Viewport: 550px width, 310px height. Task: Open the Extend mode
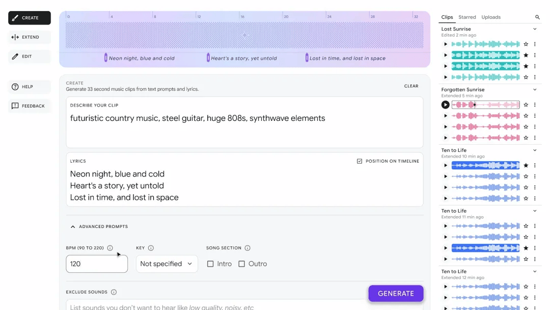tap(30, 37)
